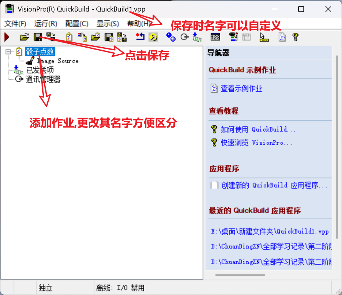Click 快速浏览 VisionPro... tutorial link
The height and width of the screenshot is (295, 342).
point(257,143)
